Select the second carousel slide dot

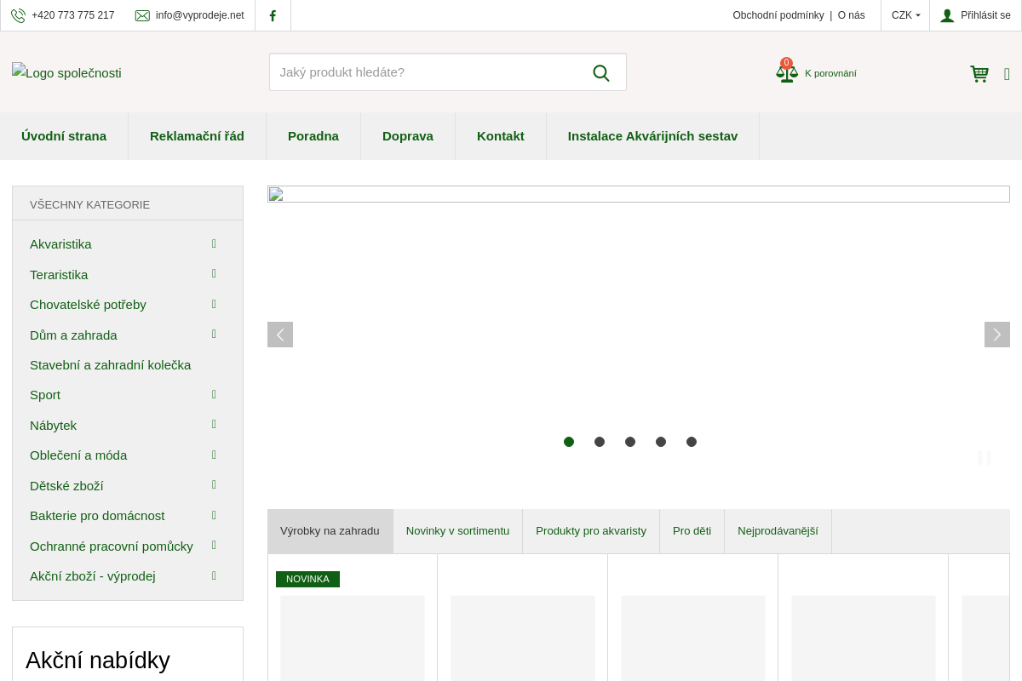(600, 442)
